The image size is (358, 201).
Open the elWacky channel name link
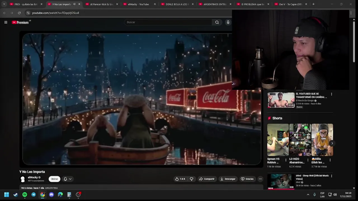(33, 177)
